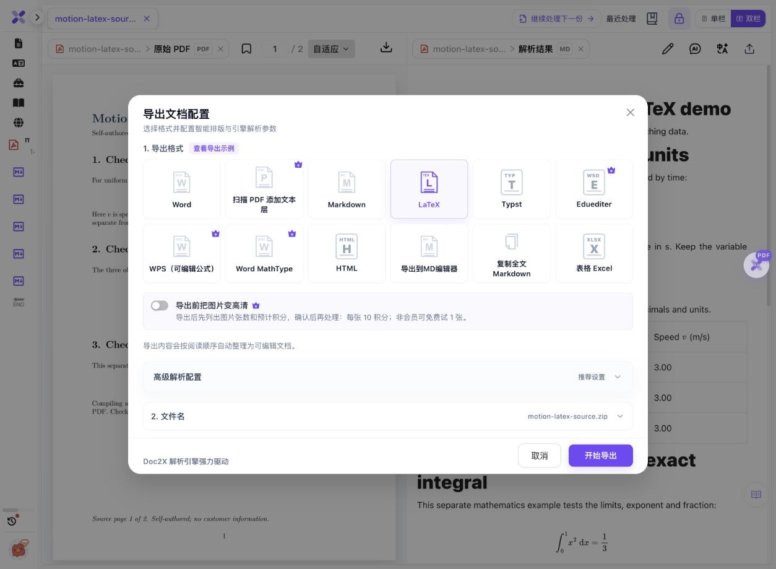The height and width of the screenshot is (569, 776).
Task: Open the 最近处理 recent list
Action: click(x=621, y=19)
